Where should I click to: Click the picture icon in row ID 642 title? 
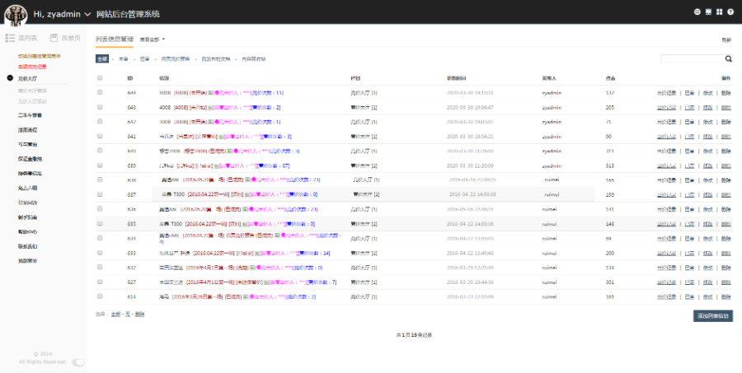[210, 122]
